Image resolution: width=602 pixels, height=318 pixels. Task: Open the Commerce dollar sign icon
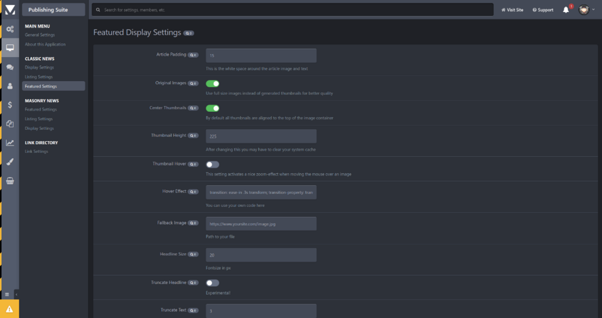tap(10, 105)
